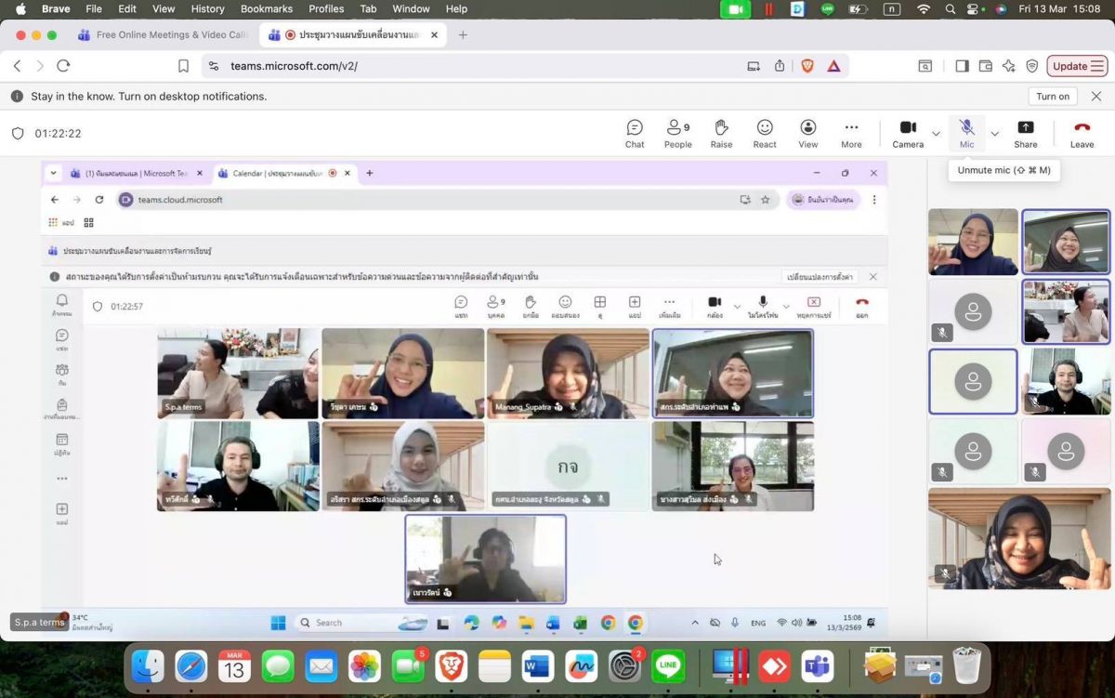The height and width of the screenshot is (698, 1115).
Task: Leave the meeting with red phone icon
Action: coord(1082,133)
